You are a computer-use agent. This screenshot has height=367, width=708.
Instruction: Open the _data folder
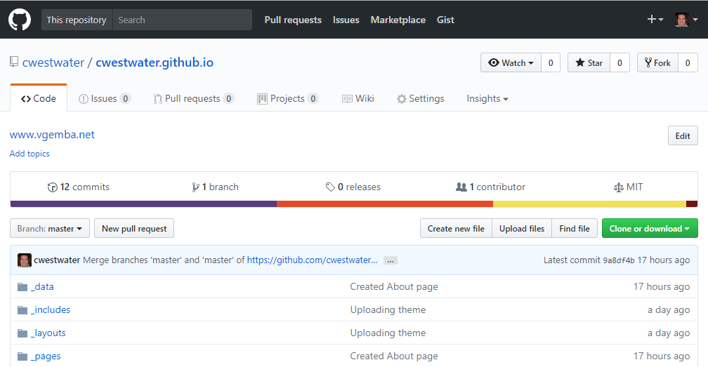click(42, 287)
